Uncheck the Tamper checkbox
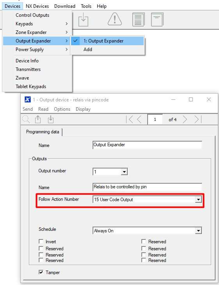This screenshot has width=219, height=285. coord(41,272)
